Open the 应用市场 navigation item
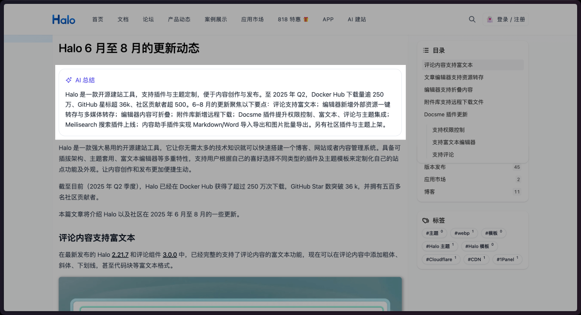581x315 pixels. [252, 19]
